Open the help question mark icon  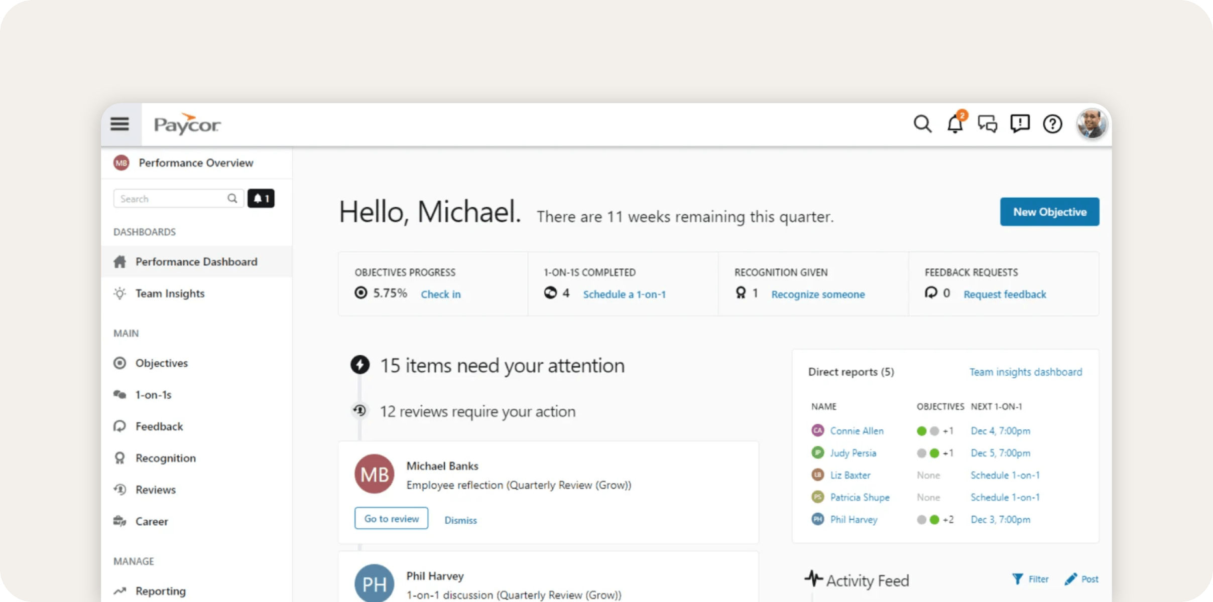coord(1053,124)
